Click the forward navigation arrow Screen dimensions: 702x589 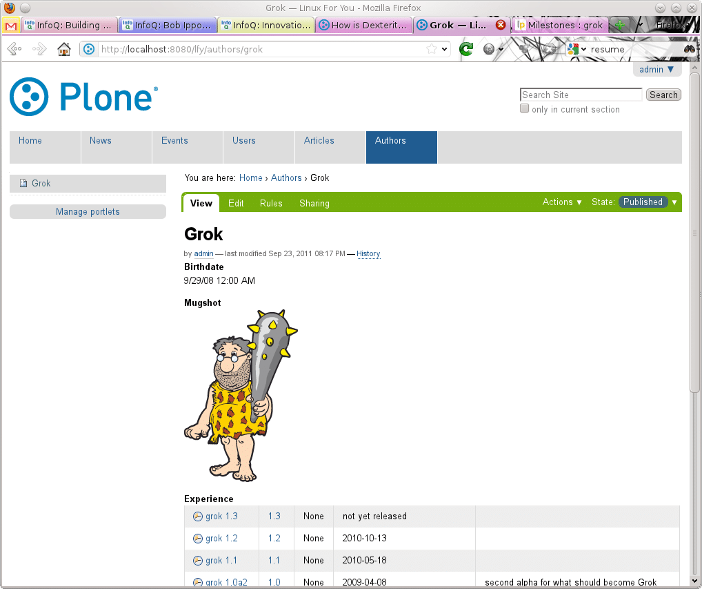(39, 49)
